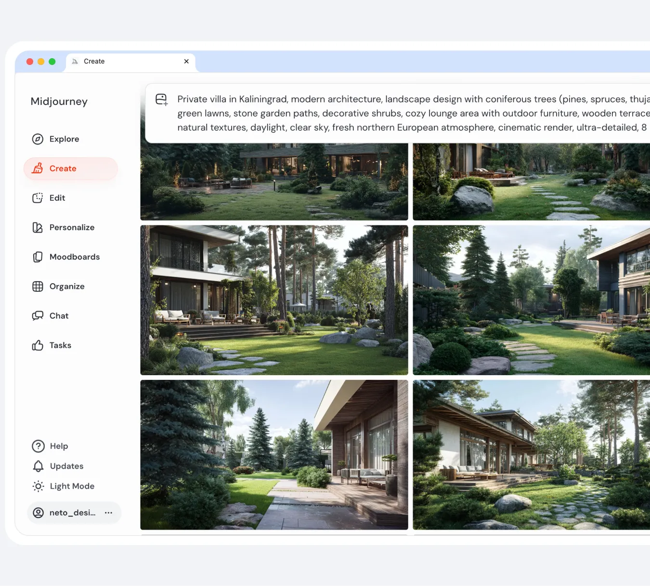Click the Personalize icon in sidebar
This screenshot has width=650, height=586.
[x=38, y=227]
